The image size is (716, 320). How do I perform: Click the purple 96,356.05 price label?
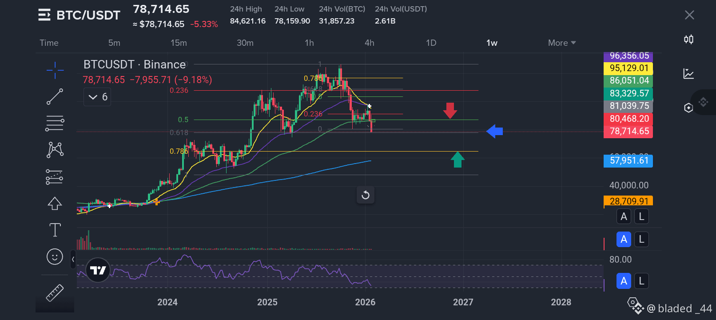628,56
